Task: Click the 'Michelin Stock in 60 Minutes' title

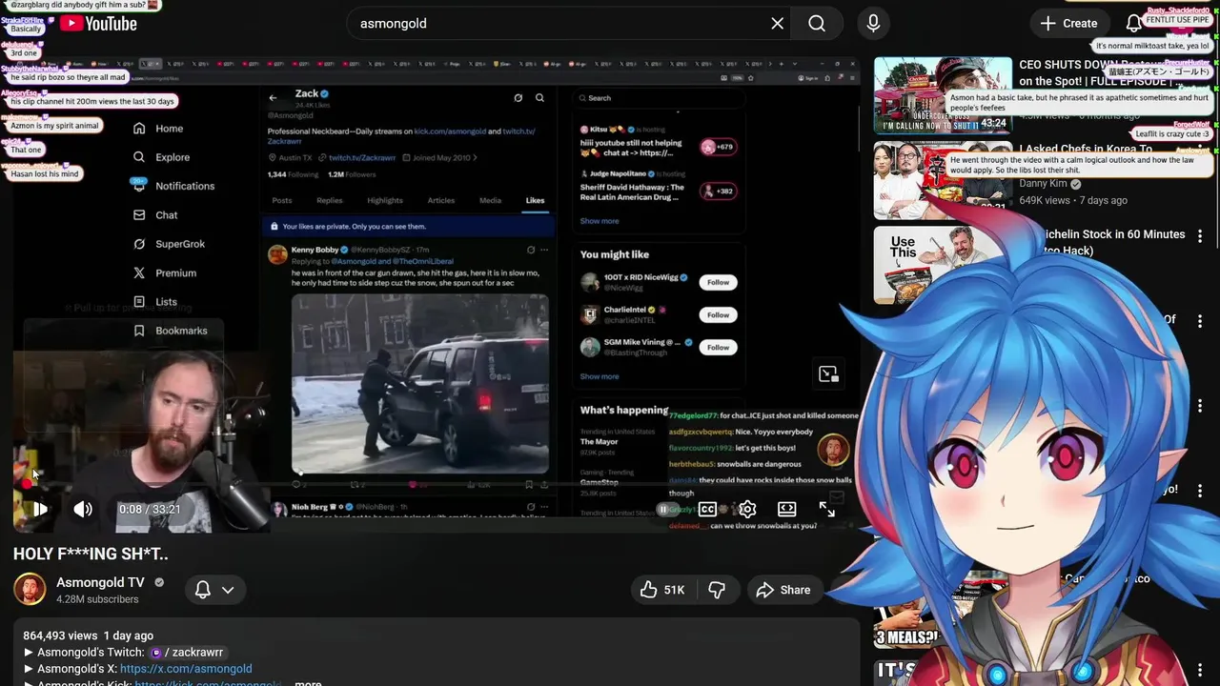Action: [1103, 242]
